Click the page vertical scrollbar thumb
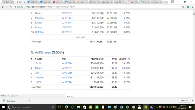This screenshot has height=110, width=195. pos(194,14)
